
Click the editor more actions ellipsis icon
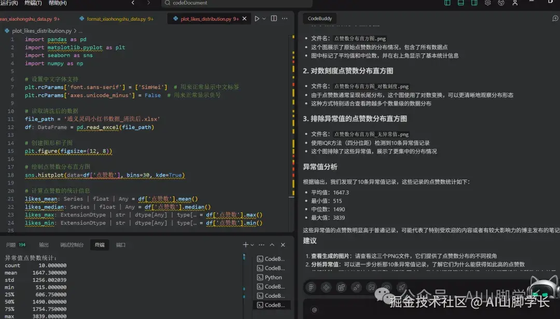point(284,18)
